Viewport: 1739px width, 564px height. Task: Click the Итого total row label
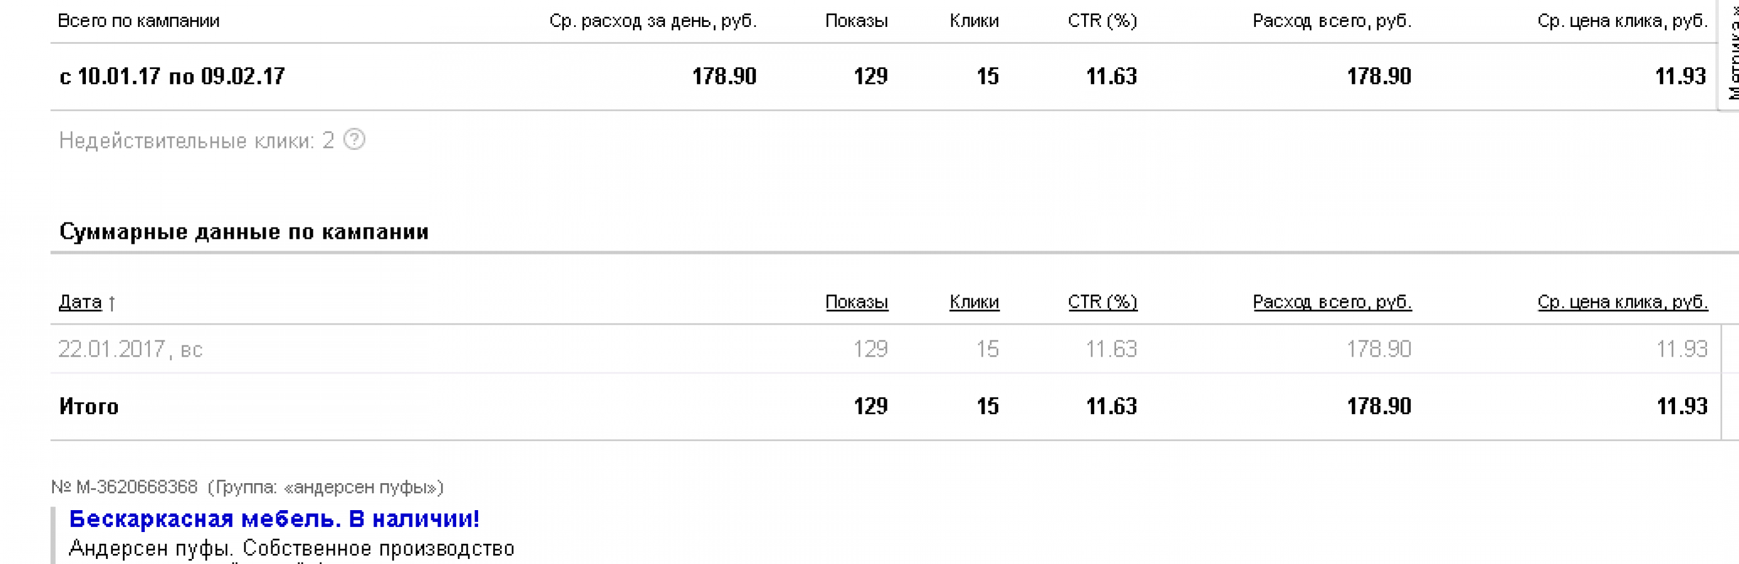point(88,406)
